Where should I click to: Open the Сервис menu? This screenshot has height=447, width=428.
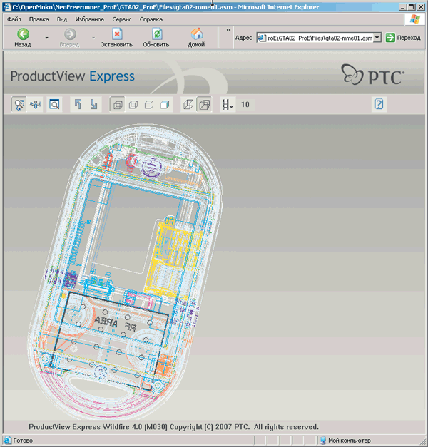[122, 19]
